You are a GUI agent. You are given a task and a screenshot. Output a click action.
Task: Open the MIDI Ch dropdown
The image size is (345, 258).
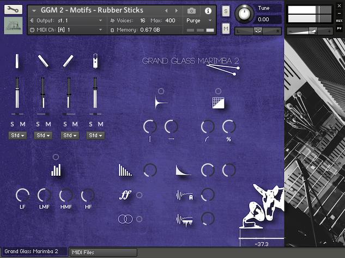[68, 30]
